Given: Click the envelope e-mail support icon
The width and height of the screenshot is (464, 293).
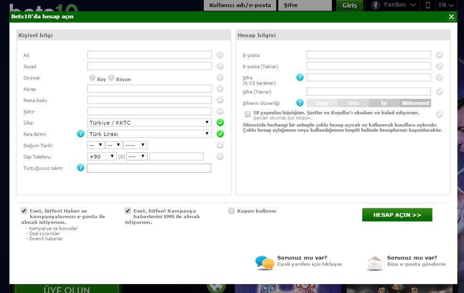Looking at the screenshot, I should (x=375, y=263).
